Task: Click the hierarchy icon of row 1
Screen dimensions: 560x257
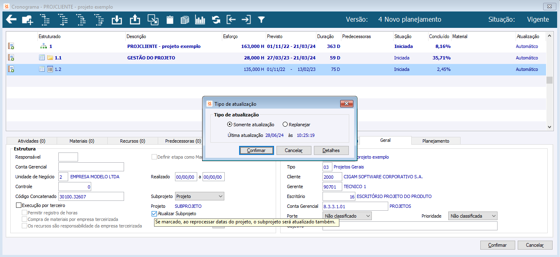Action: pyautogui.click(x=43, y=46)
